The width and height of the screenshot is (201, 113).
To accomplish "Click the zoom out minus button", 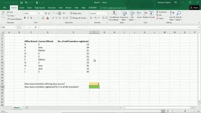I will pyautogui.click(x=176, y=111).
